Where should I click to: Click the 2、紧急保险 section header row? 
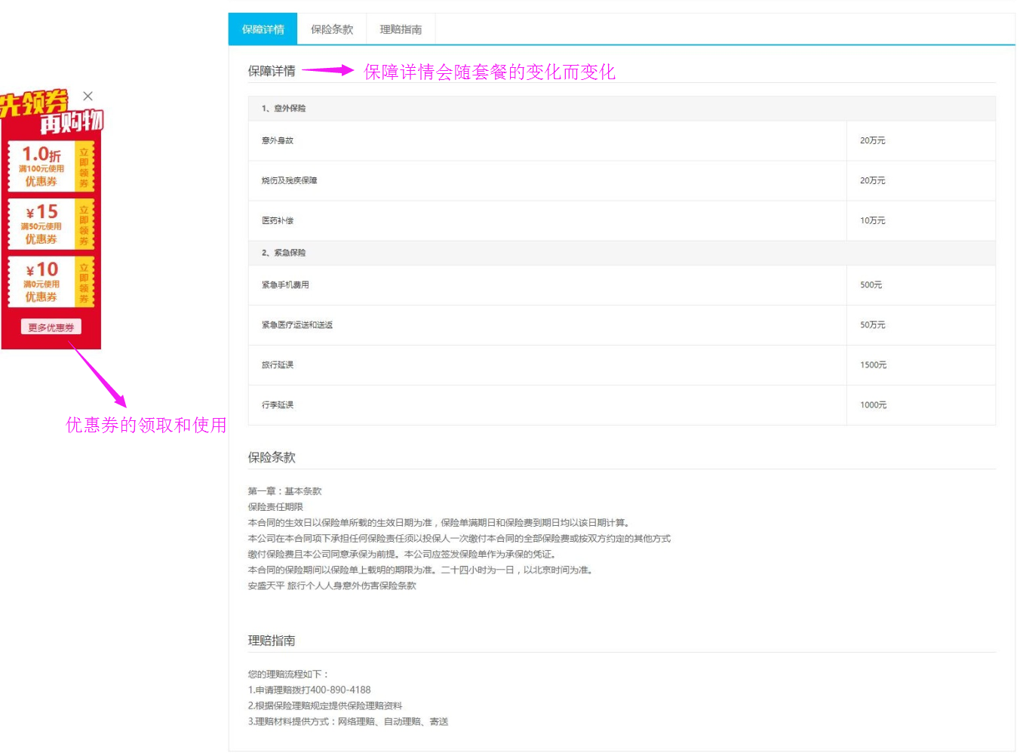[622, 253]
